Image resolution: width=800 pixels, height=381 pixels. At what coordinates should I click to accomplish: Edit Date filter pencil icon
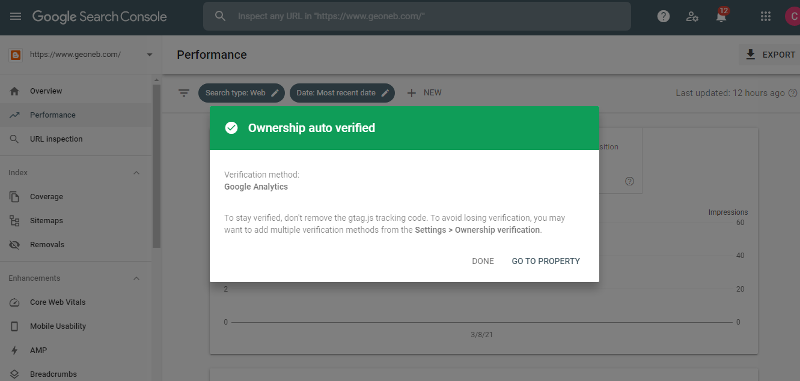385,93
